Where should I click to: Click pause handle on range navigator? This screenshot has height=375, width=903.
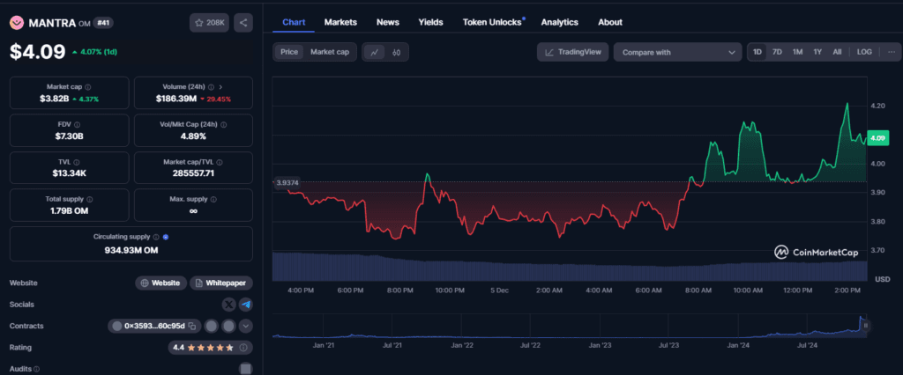(865, 326)
